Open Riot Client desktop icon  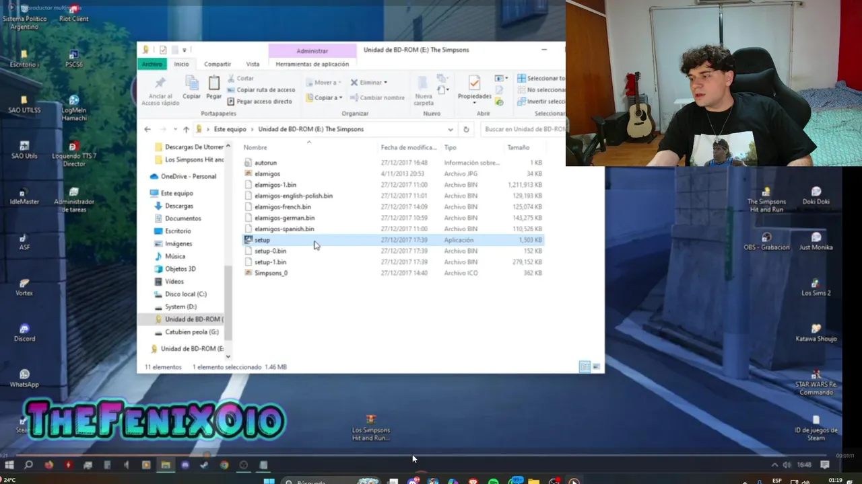74,12
